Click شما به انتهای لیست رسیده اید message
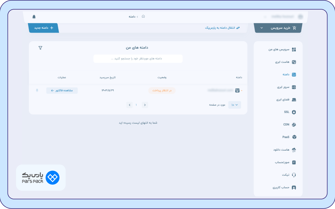Viewport: 335px width, 209px height. click(x=138, y=123)
